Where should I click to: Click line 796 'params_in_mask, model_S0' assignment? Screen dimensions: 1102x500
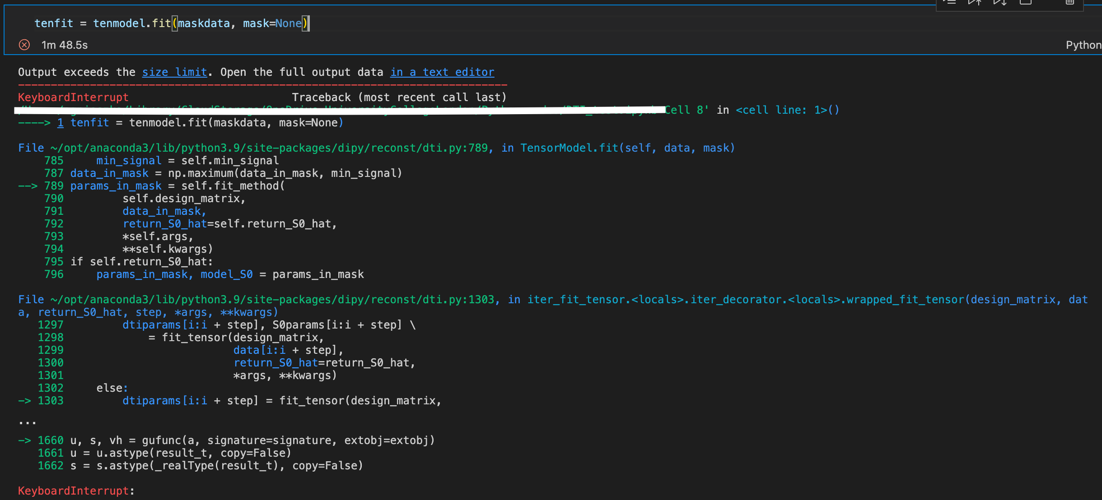click(230, 274)
